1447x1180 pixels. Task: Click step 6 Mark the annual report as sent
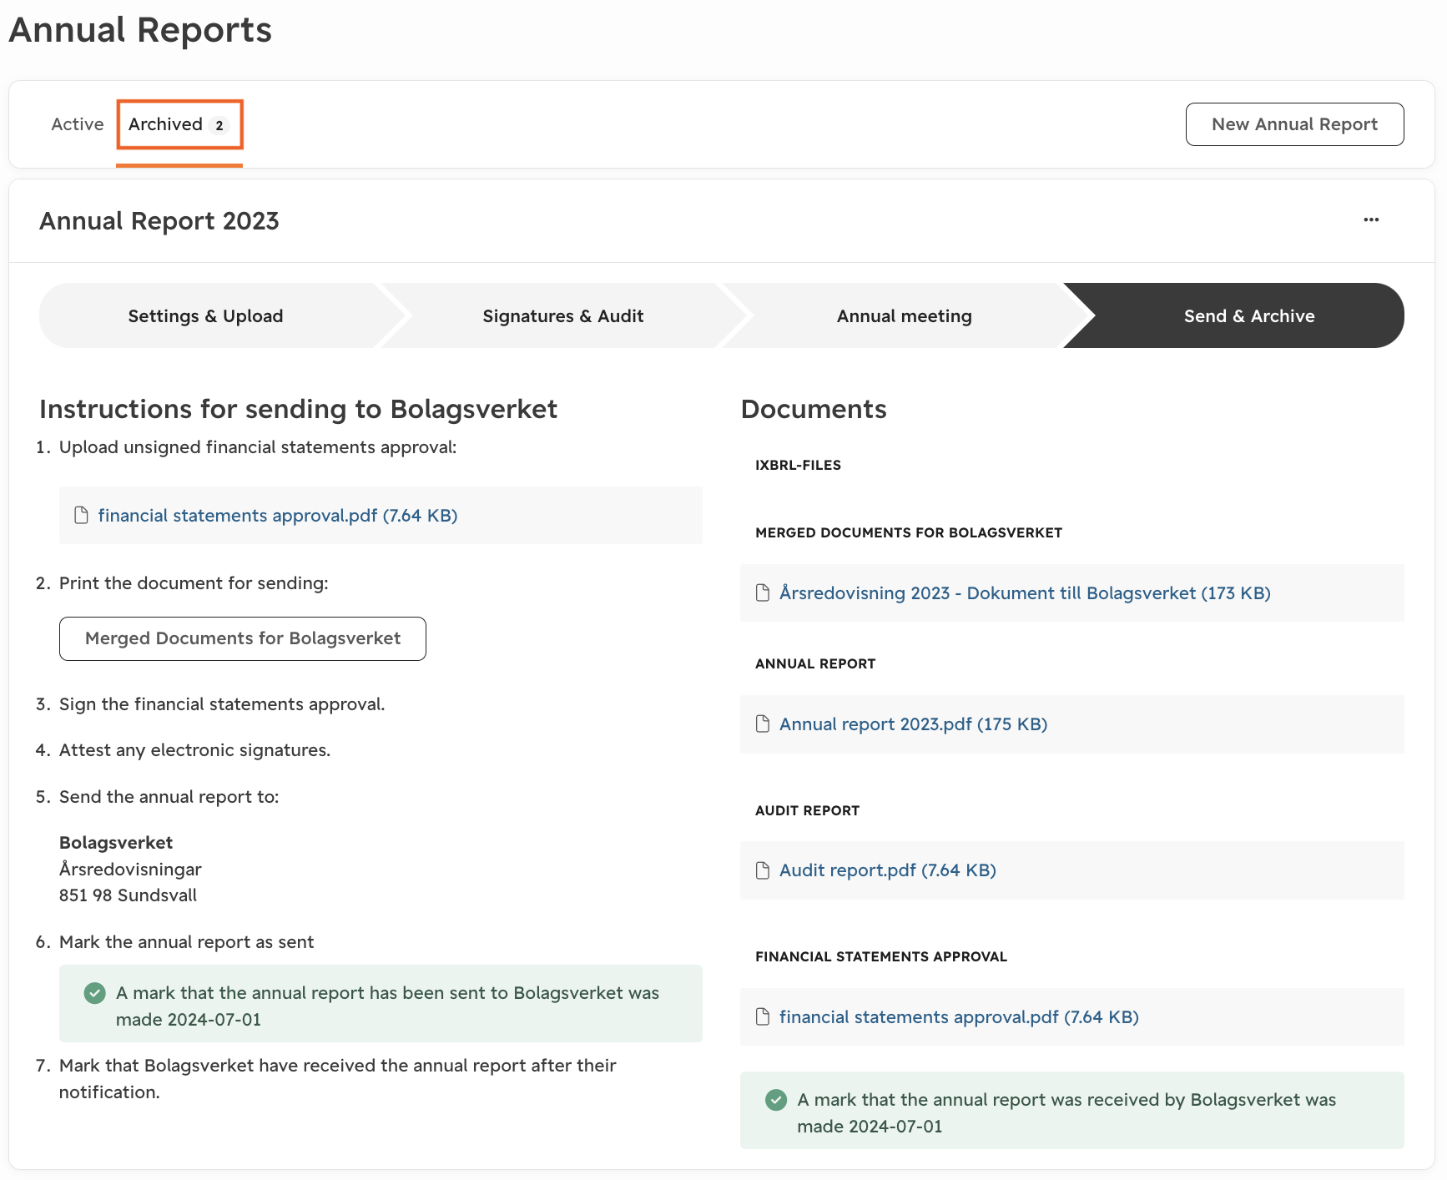point(186,942)
